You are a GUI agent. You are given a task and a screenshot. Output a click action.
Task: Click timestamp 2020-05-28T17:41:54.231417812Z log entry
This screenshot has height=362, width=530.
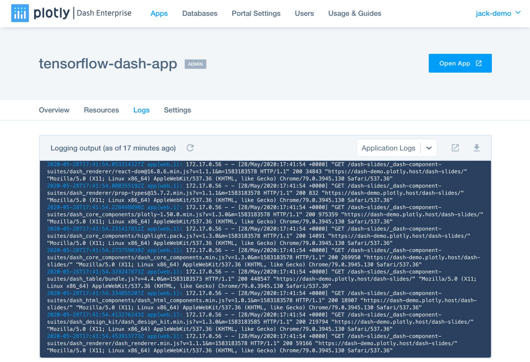96,229
